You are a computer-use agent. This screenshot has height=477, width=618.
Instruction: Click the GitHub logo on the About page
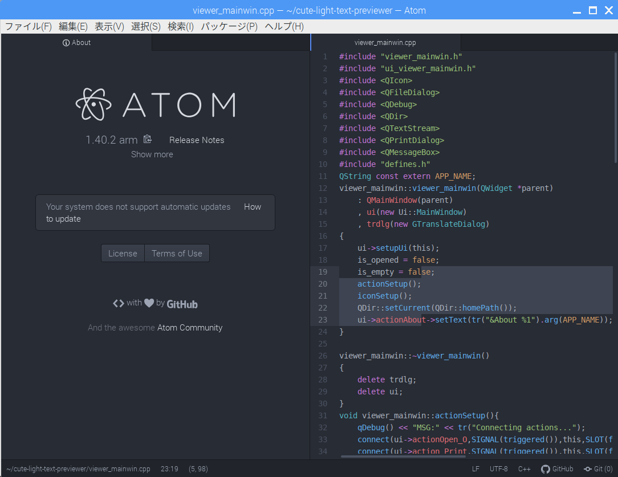click(x=182, y=304)
